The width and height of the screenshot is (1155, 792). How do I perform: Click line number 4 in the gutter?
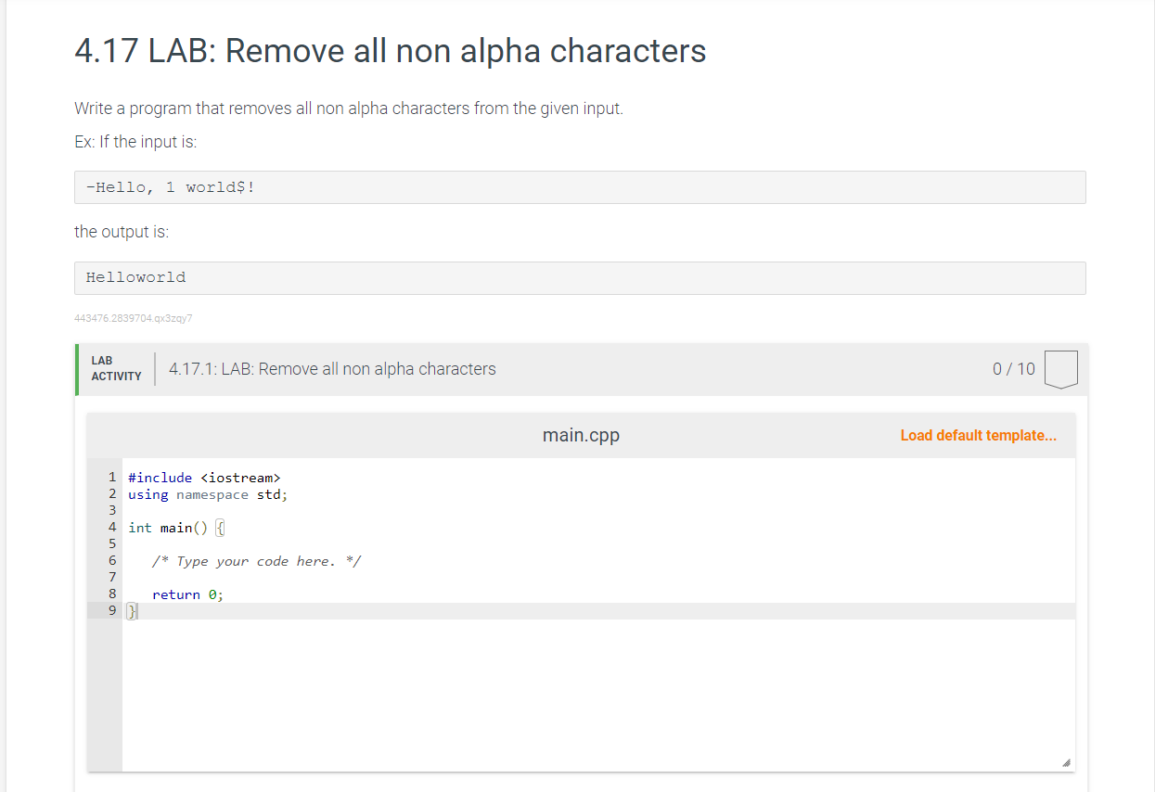coord(112,527)
